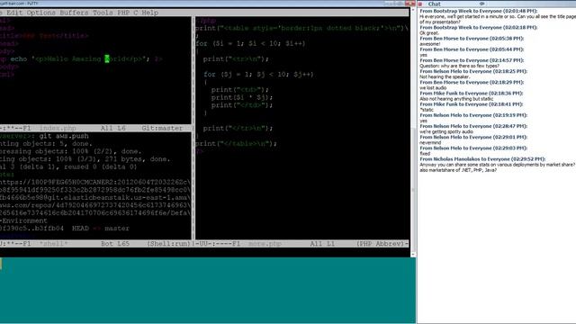Click Nicholas Manolakos' message header (02:29:52 PM)
Viewport: 576px width, 324px height.
tap(482, 159)
